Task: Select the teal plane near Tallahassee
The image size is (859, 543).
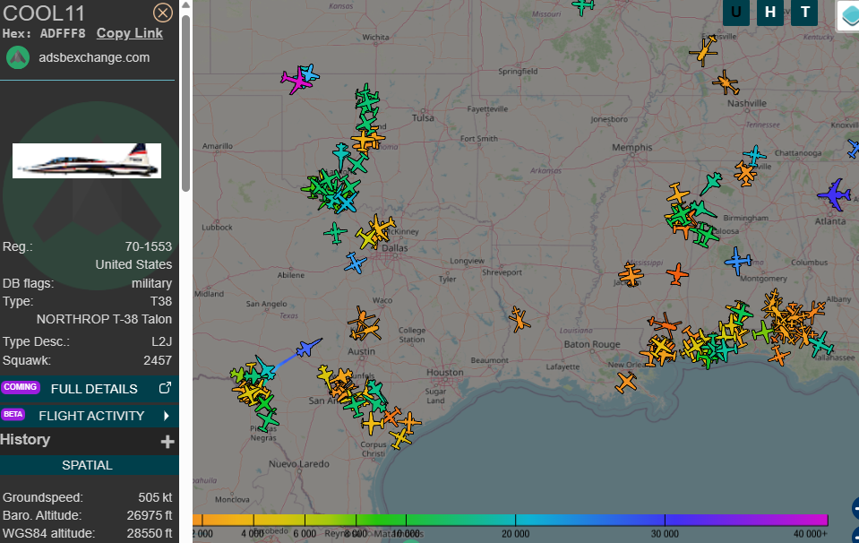Action: (x=820, y=343)
